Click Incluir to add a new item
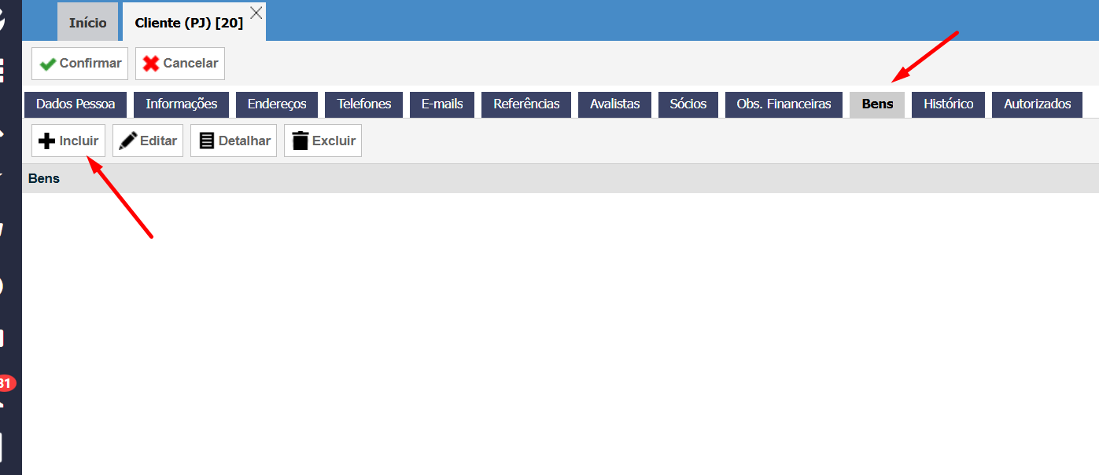Viewport: 1099px width, 475px height. (68, 141)
